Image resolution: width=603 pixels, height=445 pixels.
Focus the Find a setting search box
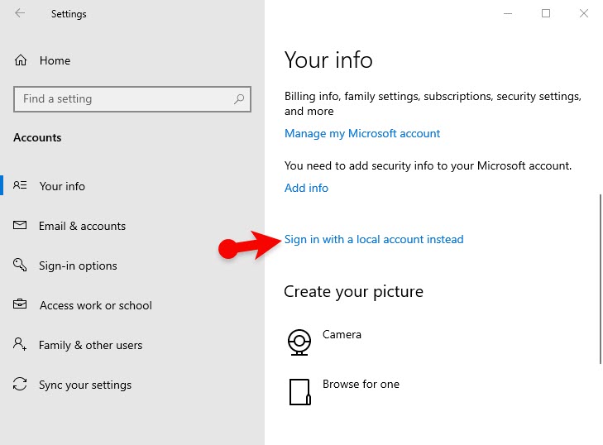[x=124, y=99]
